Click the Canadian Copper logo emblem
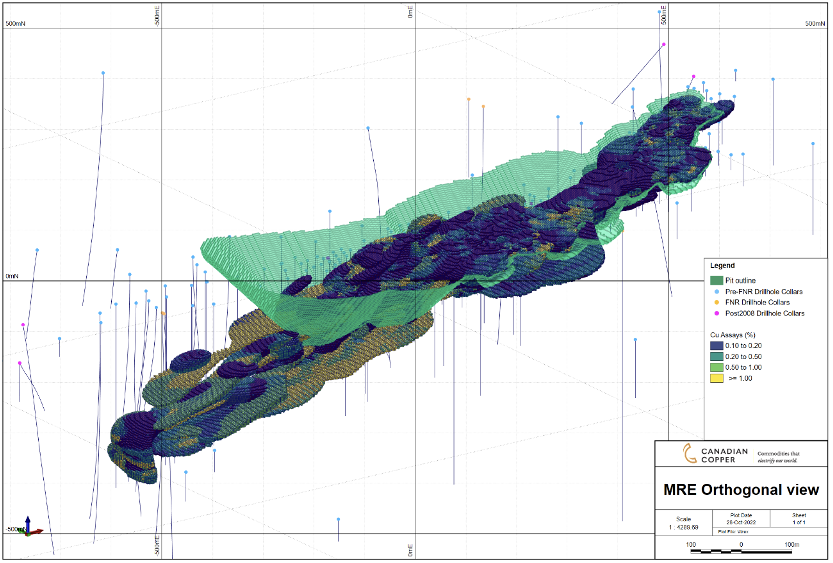The width and height of the screenshot is (833, 563). tap(690, 454)
